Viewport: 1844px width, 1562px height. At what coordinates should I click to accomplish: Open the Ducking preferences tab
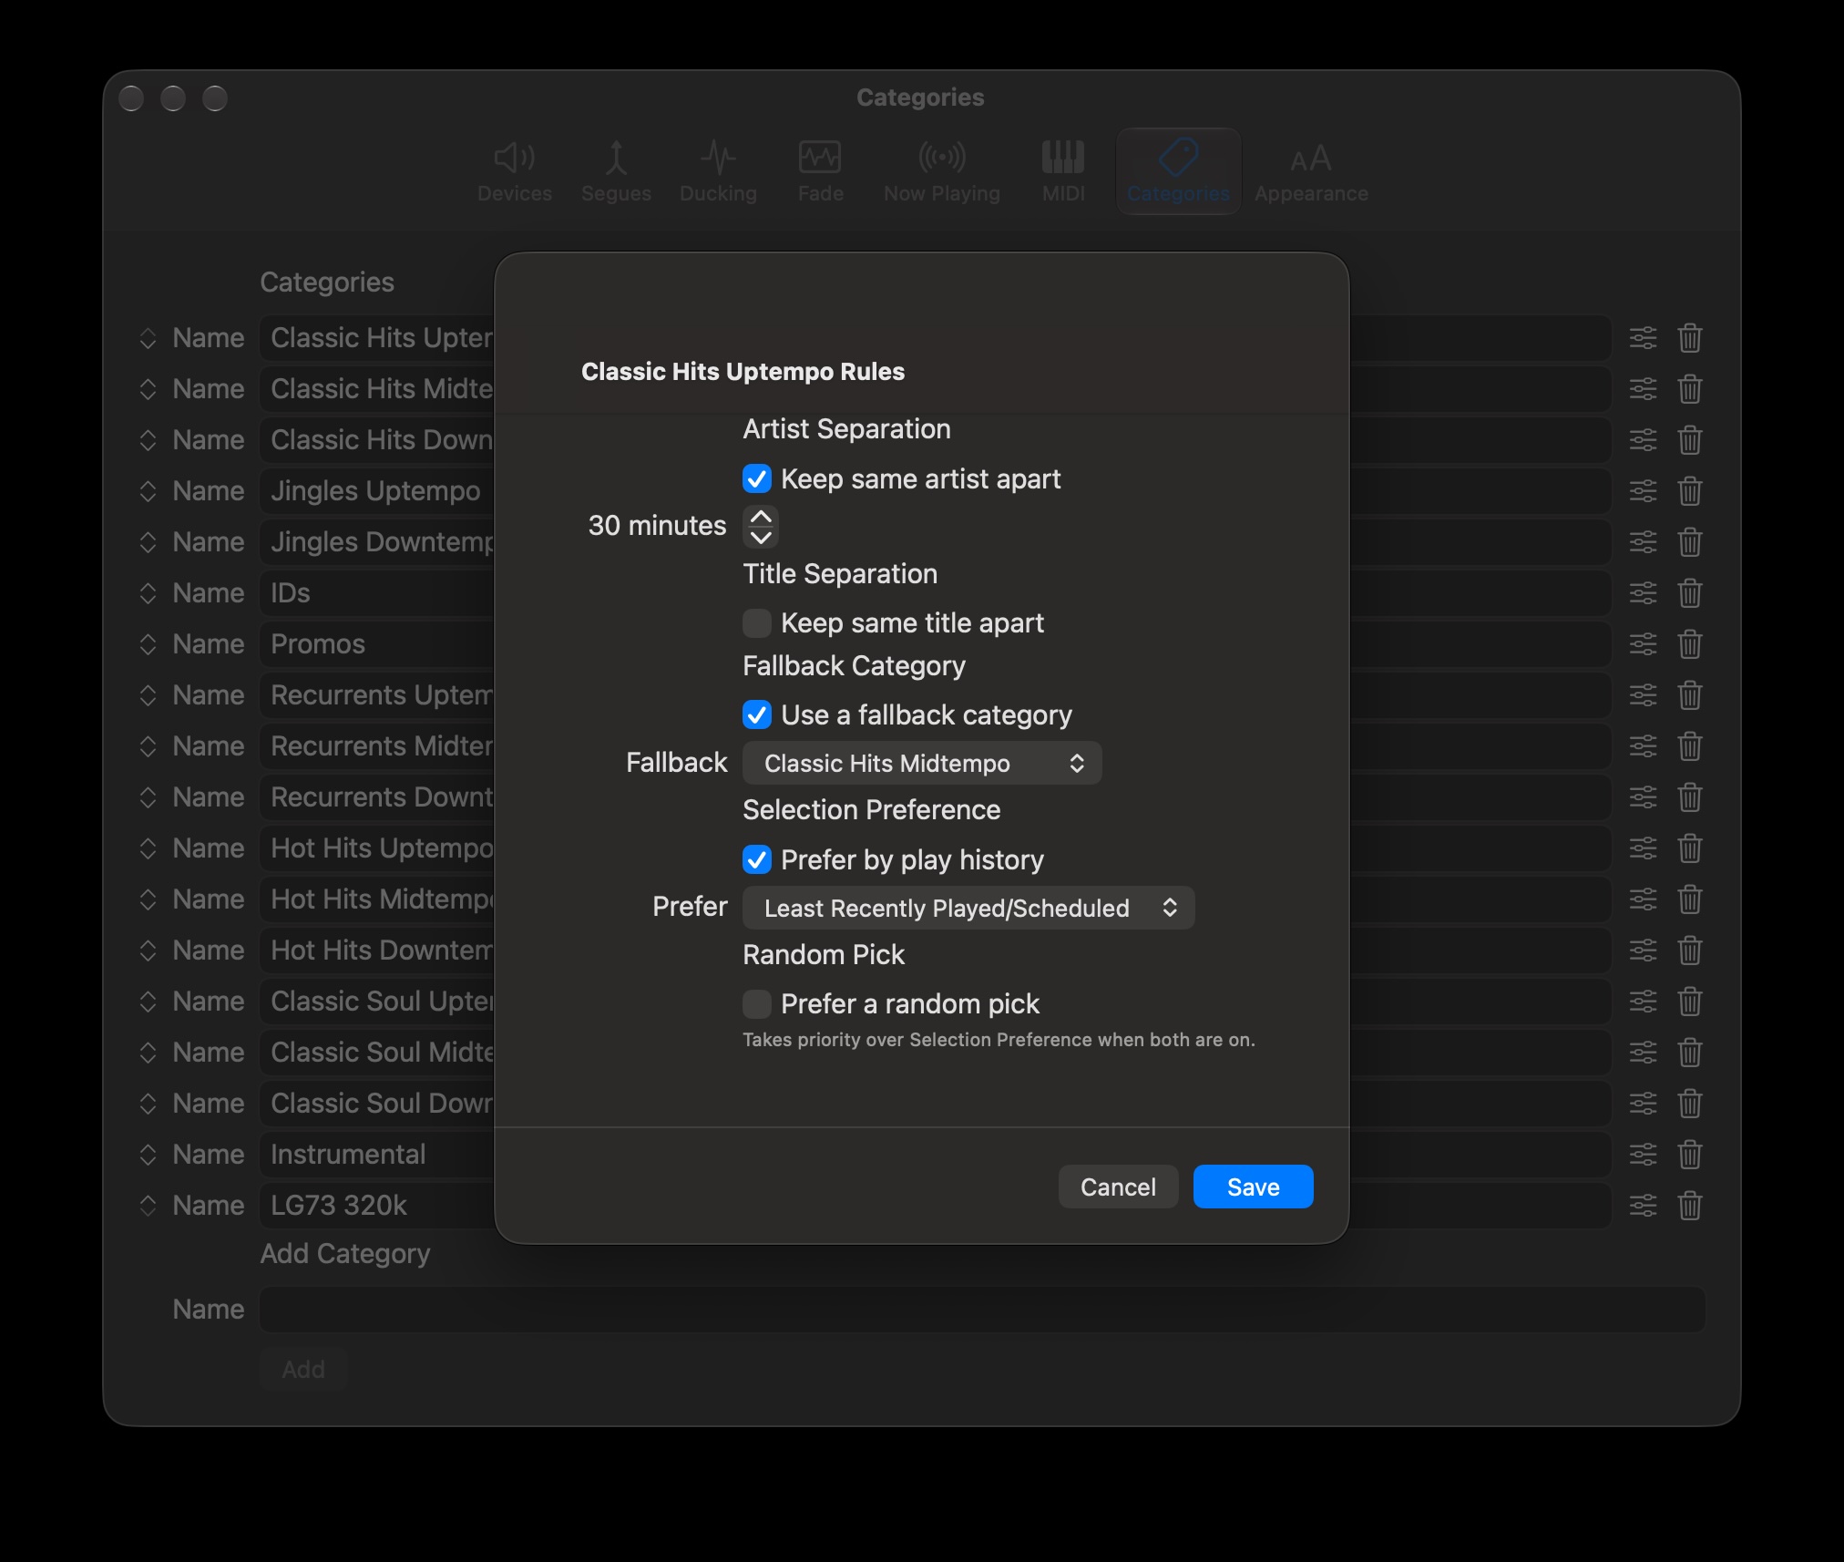[x=718, y=171]
